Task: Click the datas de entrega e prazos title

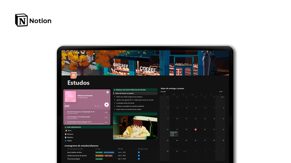Action: (172, 88)
